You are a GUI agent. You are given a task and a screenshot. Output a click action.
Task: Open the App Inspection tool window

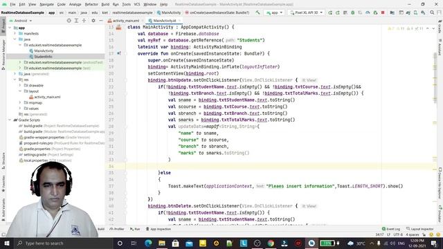159,229
